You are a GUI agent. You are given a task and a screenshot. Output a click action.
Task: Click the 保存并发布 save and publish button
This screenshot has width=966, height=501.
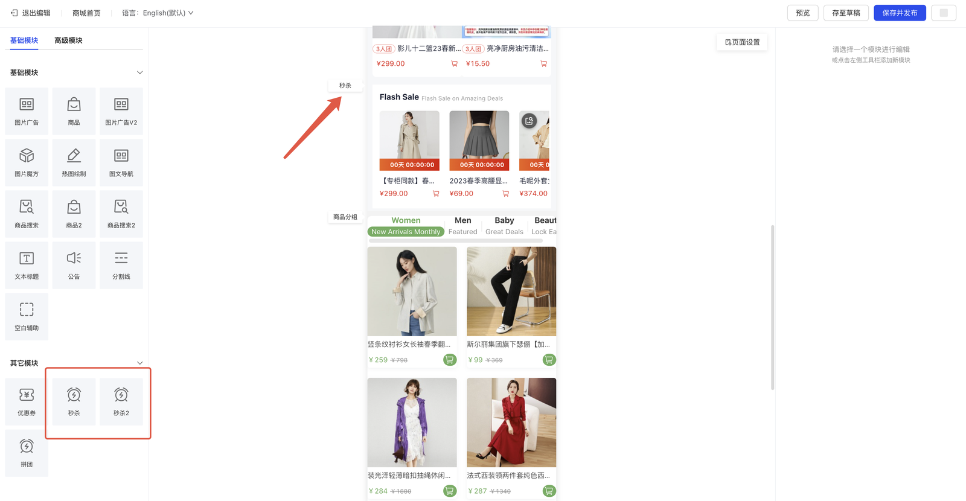(899, 13)
